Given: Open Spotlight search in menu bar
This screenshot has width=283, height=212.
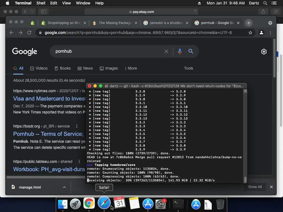Looking at the screenshot, I should pyautogui.click(x=265, y=3).
